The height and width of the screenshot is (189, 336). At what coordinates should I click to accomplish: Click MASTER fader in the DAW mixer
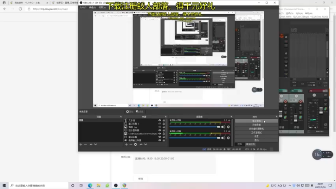click(x=321, y=111)
